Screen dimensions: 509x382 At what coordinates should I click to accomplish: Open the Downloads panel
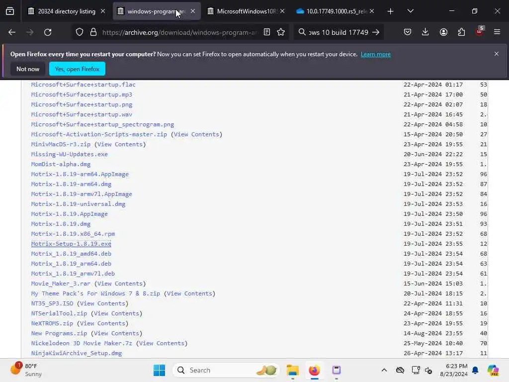(425, 32)
